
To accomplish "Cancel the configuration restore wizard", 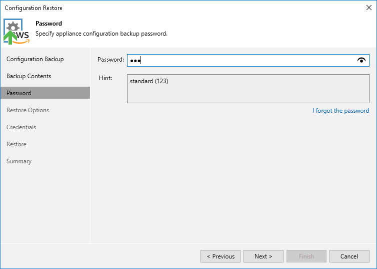I will [x=349, y=256].
